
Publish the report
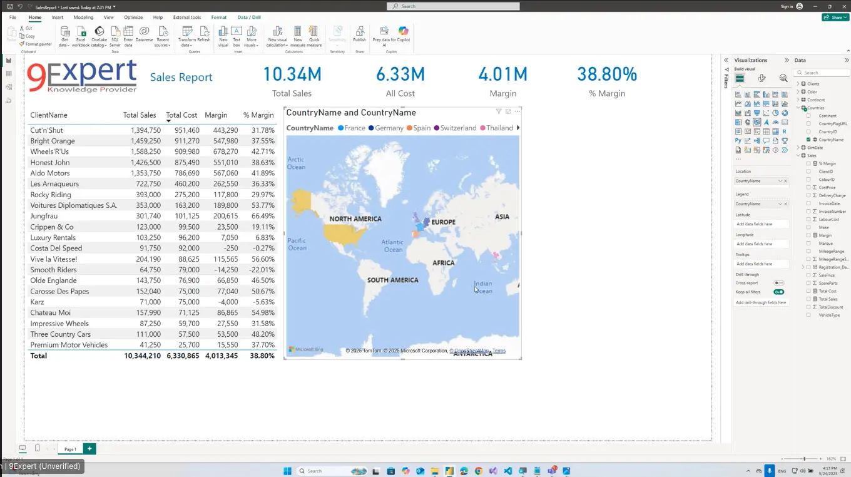click(359, 34)
